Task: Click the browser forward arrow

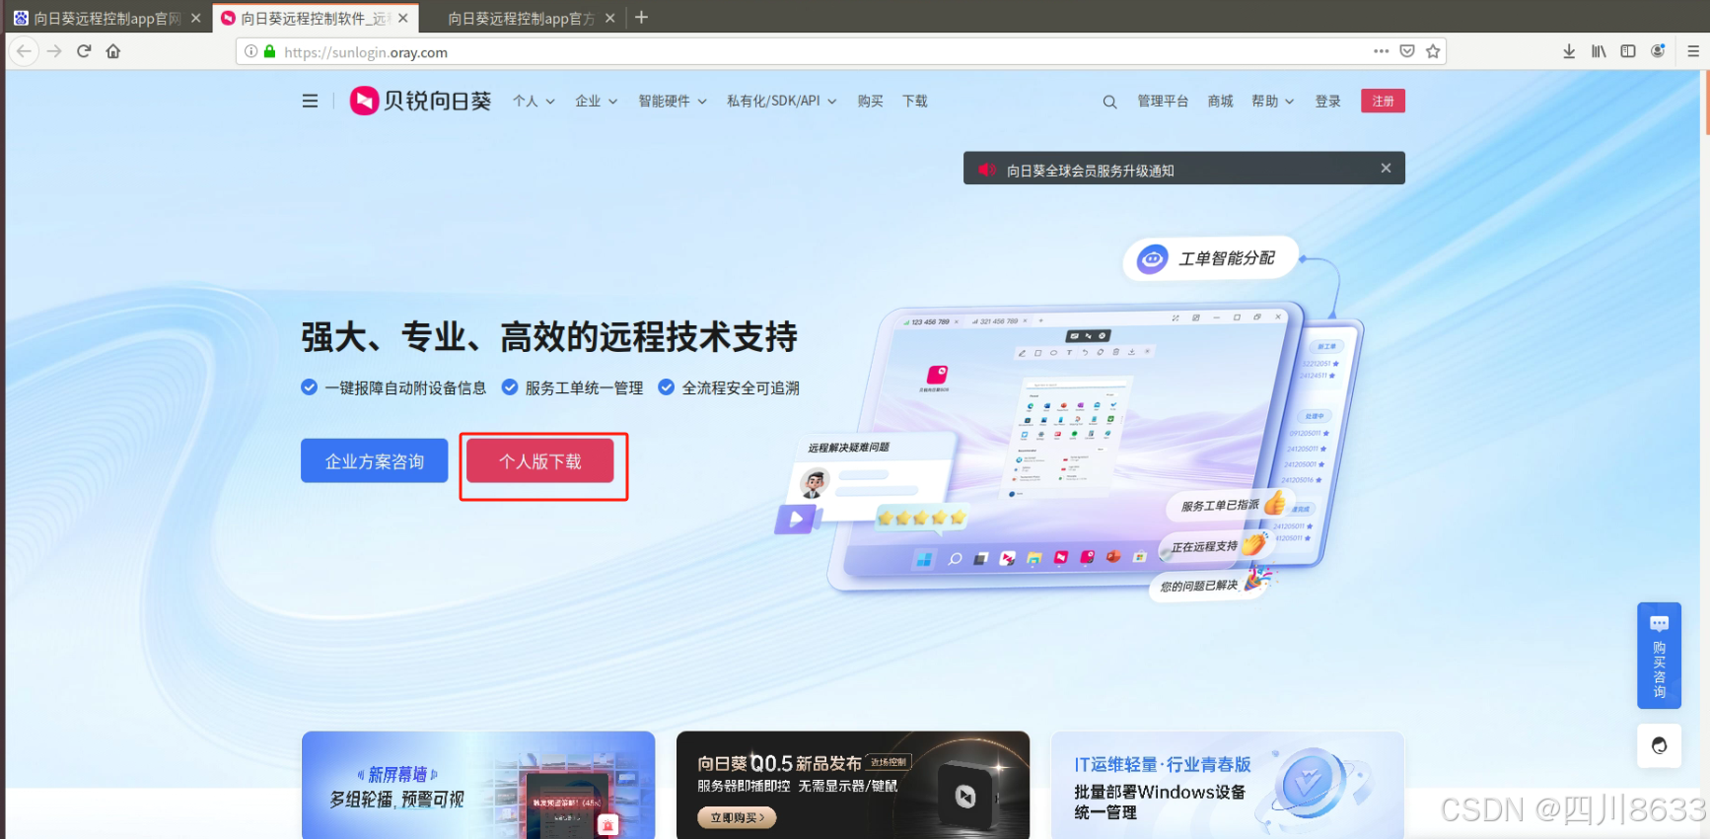Action: tap(54, 51)
